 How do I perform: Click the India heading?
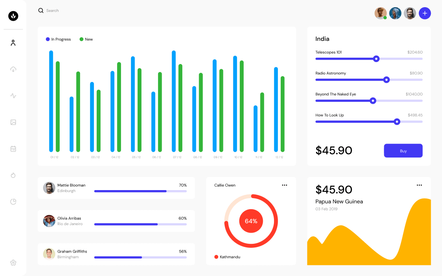(322, 39)
